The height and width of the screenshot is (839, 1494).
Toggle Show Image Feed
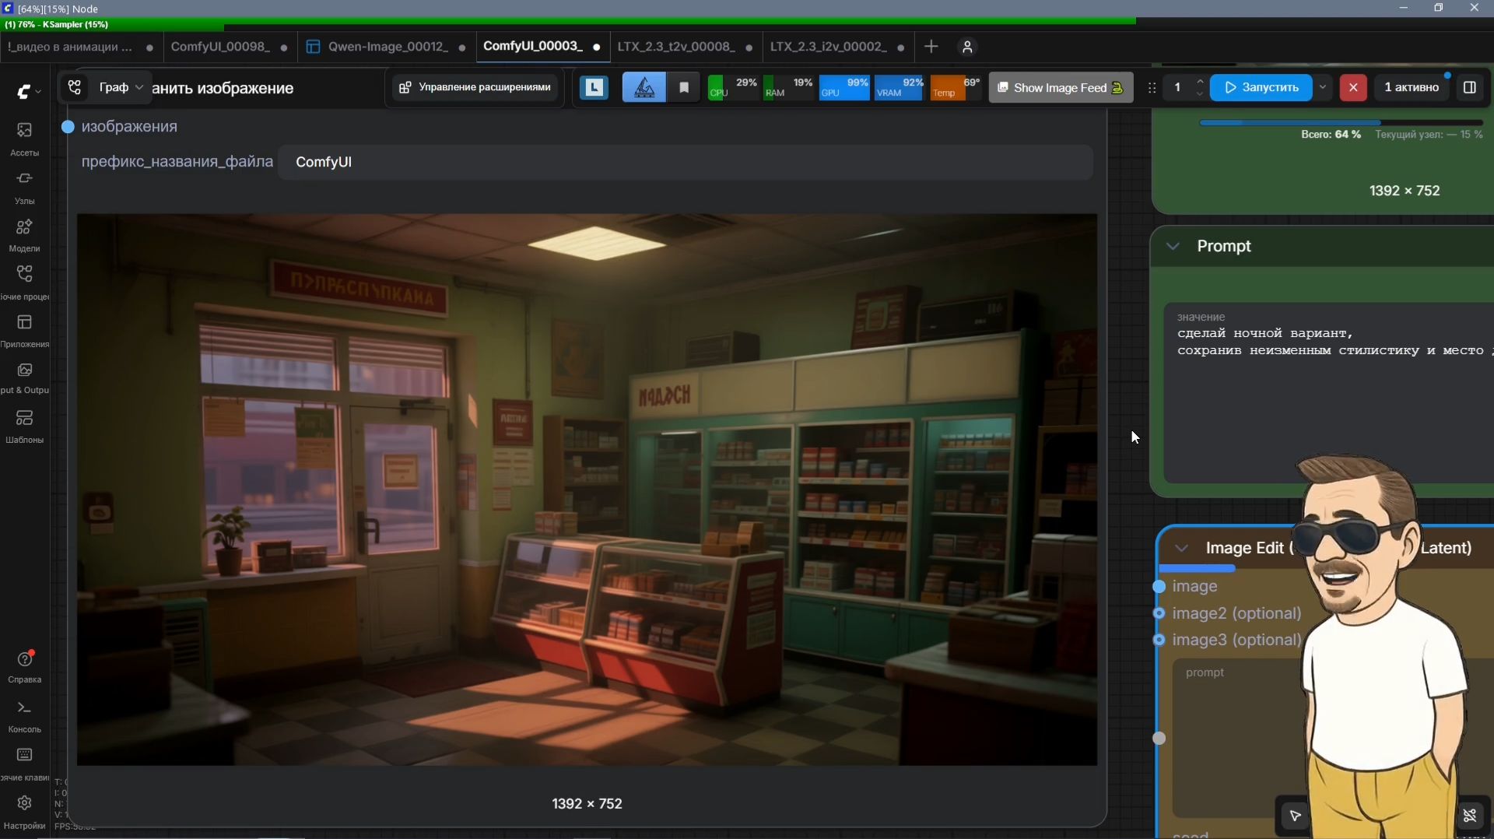click(1061, 88)
